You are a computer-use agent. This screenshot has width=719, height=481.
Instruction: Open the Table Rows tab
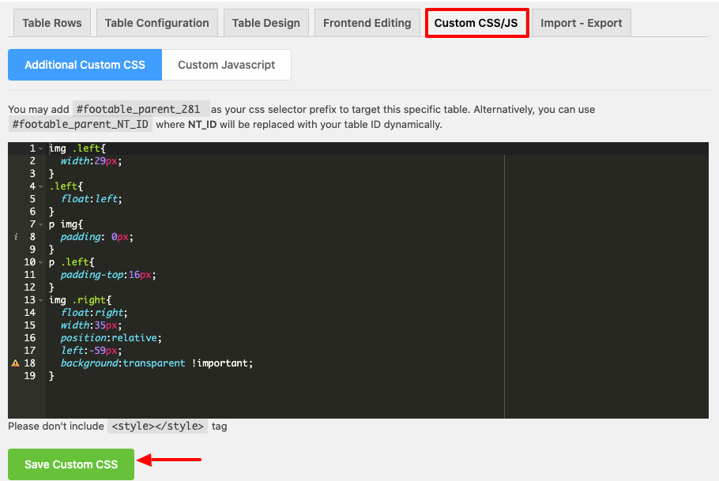(x=52, y=23)
